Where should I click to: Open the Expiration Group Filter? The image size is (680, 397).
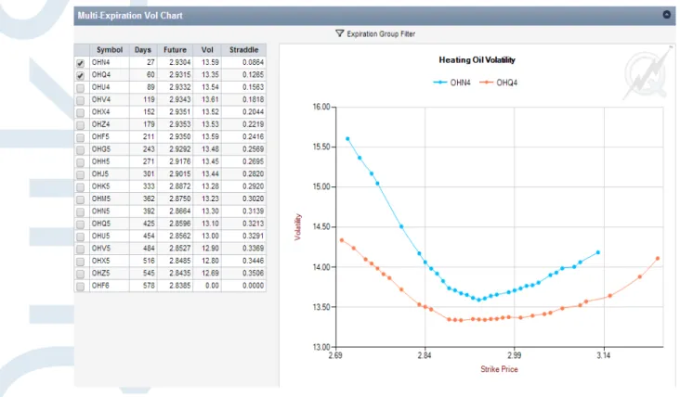[x=375, y=33]
